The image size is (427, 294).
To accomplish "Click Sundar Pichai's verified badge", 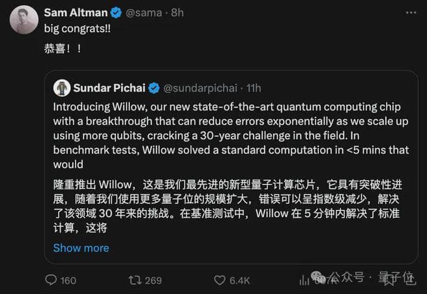I will pyautogui.click(x=155, y=88).
